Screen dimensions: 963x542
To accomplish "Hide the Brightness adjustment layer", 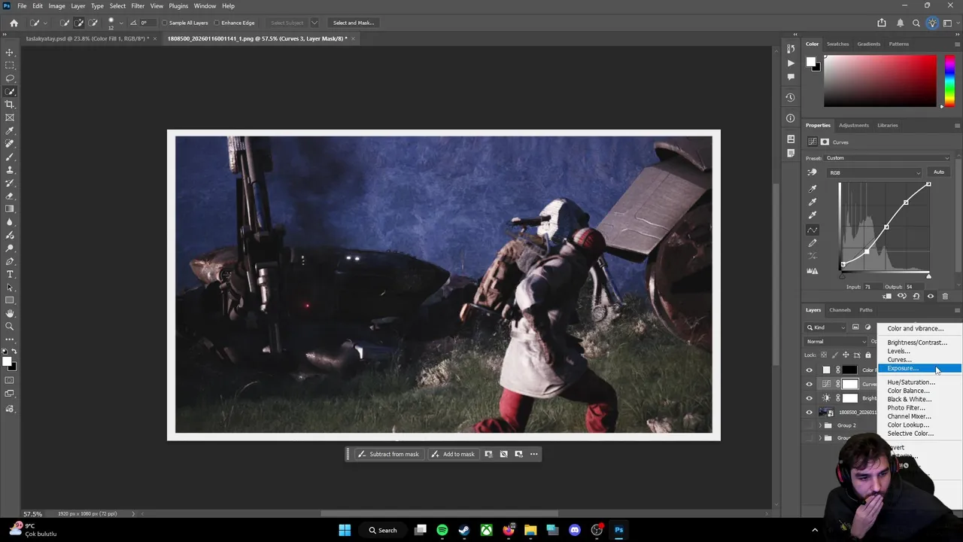I will point(810,398).
